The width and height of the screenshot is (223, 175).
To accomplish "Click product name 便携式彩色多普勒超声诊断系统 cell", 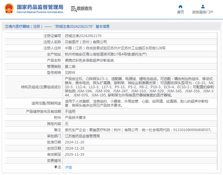I will (x=89, y=60).
